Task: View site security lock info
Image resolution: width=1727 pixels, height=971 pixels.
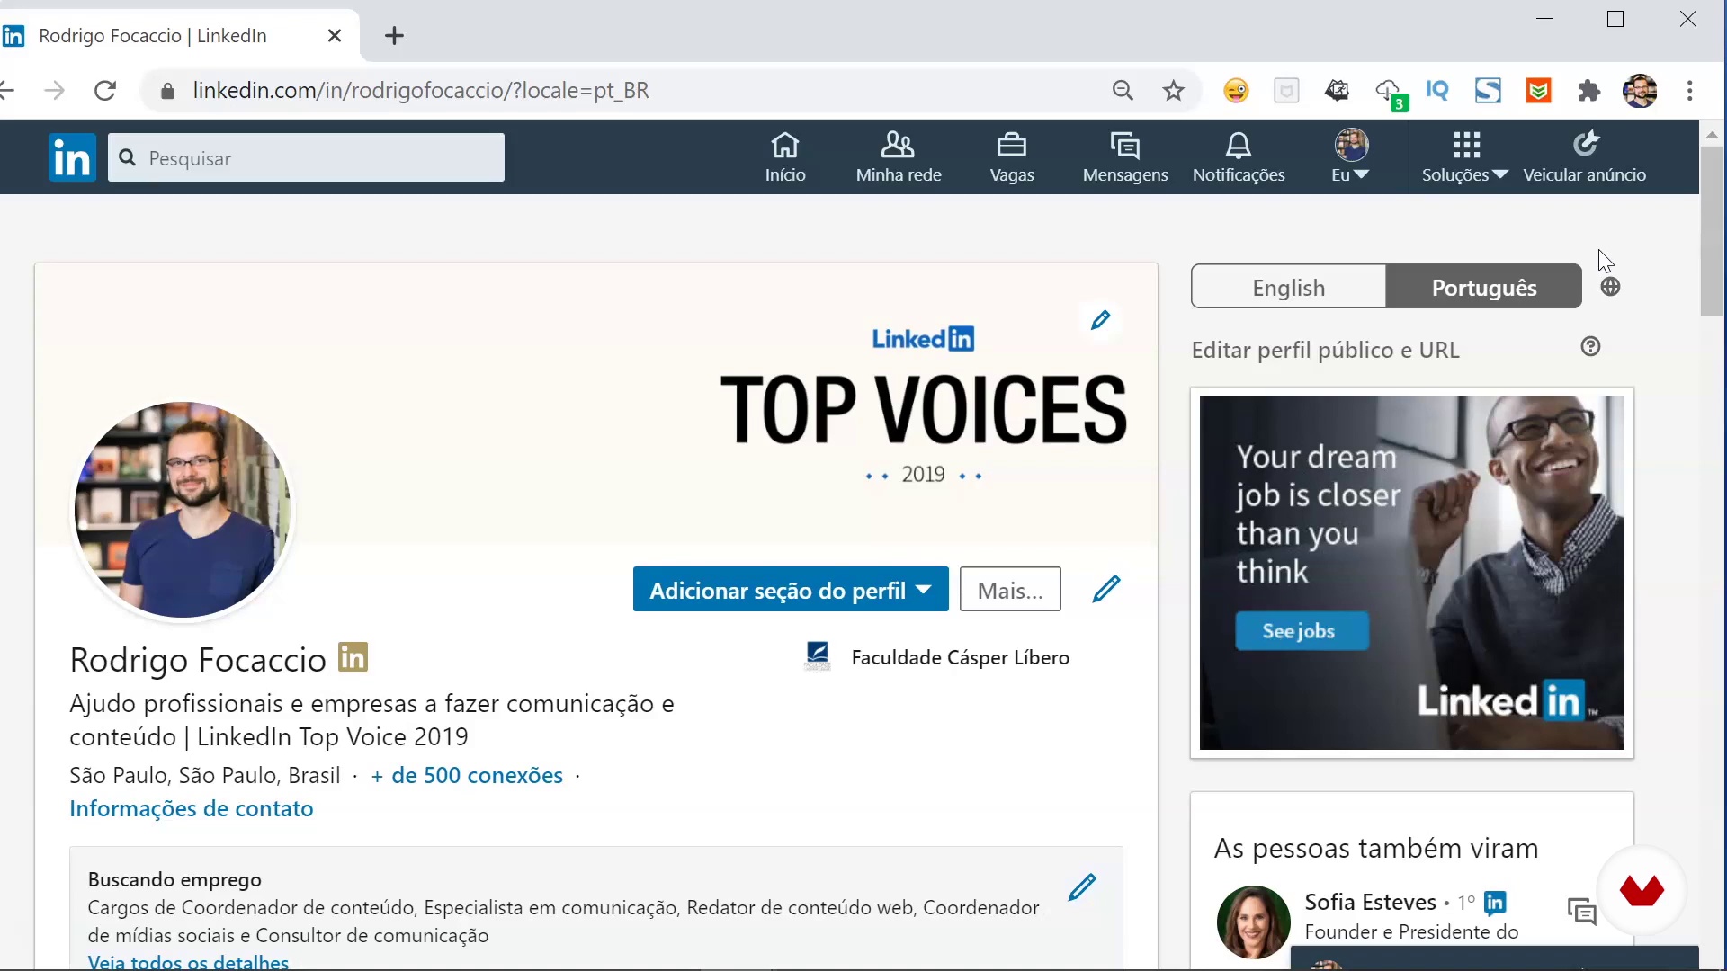Action: pyautogui.click(x=167, y=91)
